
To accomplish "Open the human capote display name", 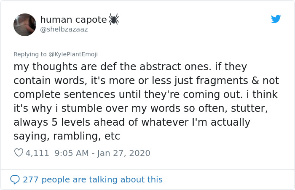I will 73,19.
